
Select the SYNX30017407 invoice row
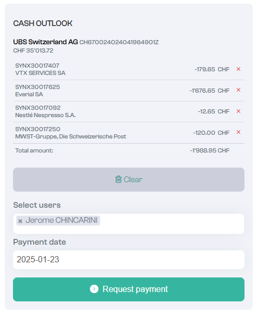(x=129, y=69)
